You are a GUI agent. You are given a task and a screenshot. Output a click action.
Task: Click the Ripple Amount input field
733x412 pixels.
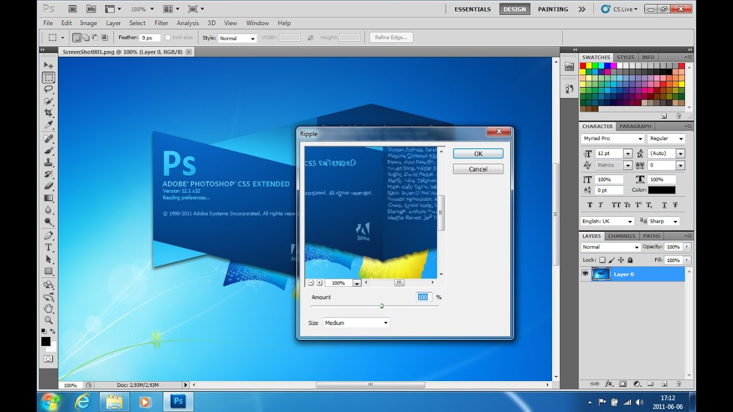423,297
